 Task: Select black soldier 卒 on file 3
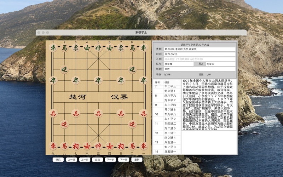(76, 81)
